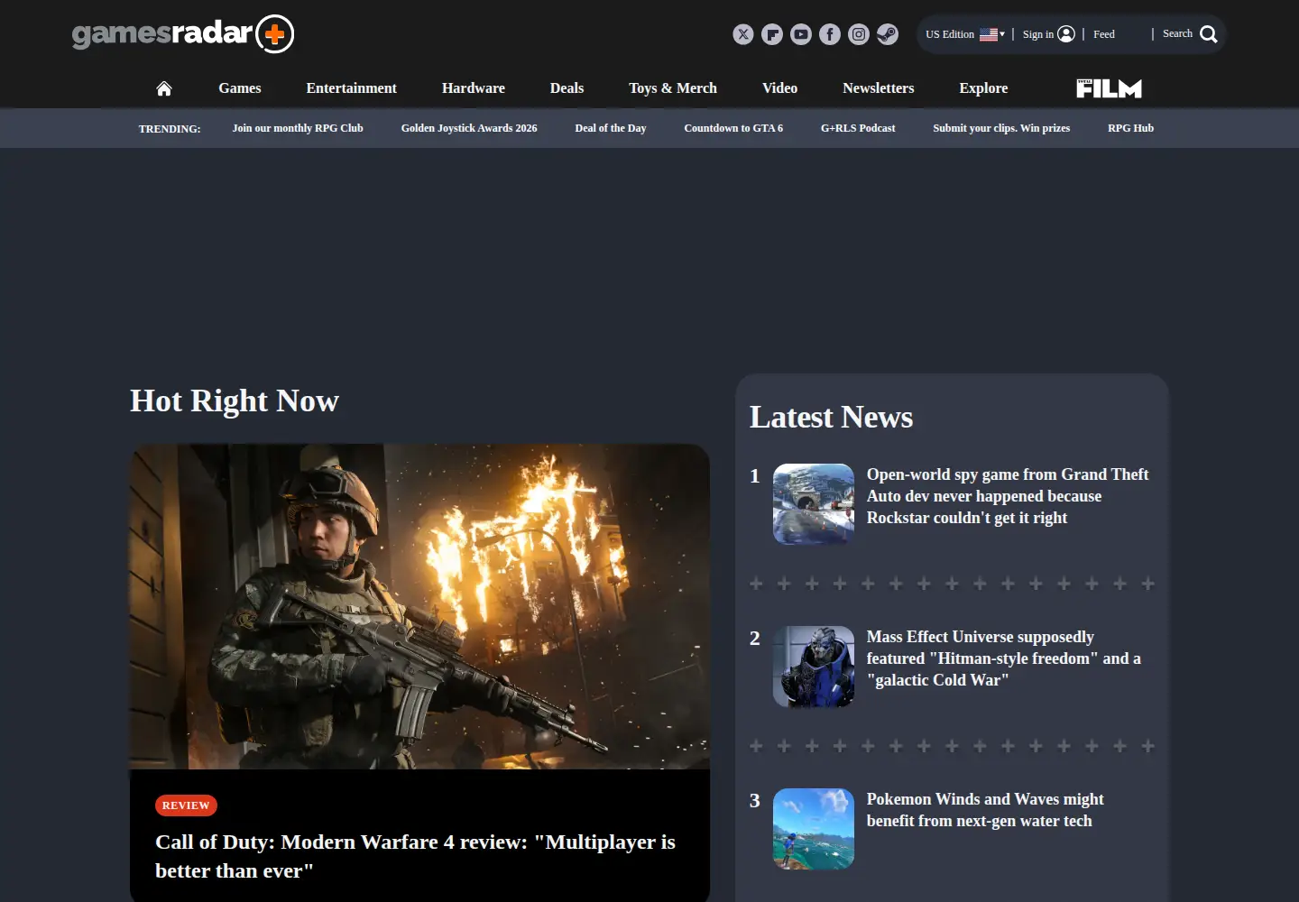Open the YouTube social icon
Image resolution: width=1299 pixels, height=902 pixels.
[801, 34]
